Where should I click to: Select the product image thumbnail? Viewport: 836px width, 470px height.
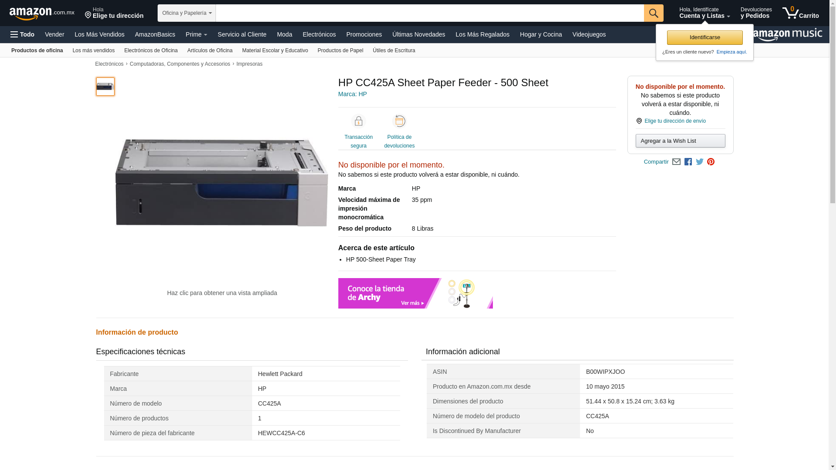coord(105,87)
